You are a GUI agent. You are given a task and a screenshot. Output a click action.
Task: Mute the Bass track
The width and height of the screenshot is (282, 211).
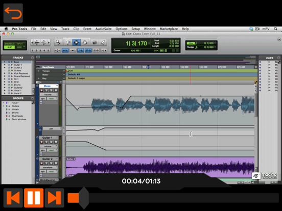56,90
